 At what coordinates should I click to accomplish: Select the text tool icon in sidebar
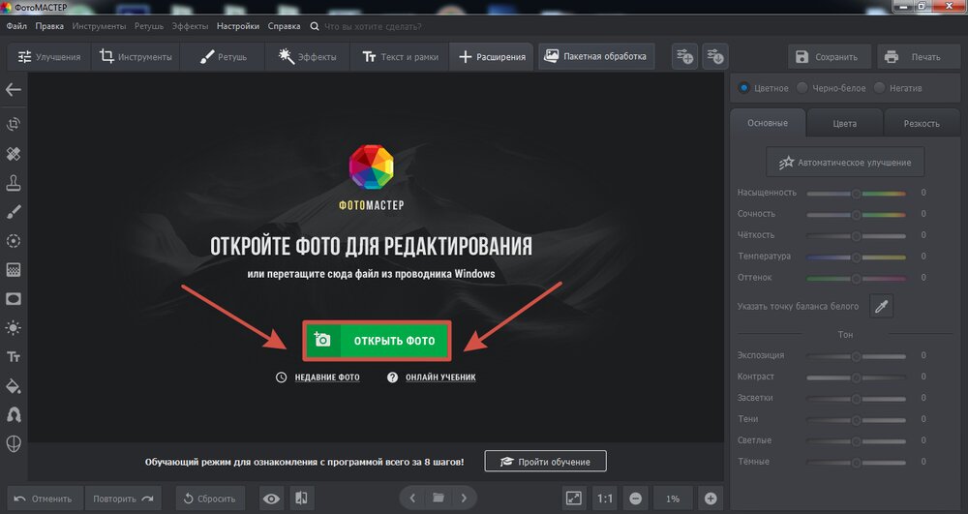13,356
